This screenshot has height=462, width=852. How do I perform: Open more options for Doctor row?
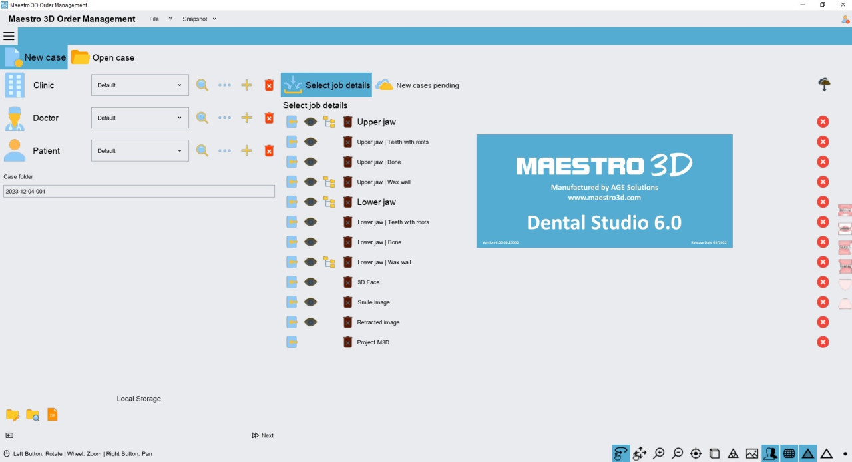pyautogui.click(x=225, y=118)
